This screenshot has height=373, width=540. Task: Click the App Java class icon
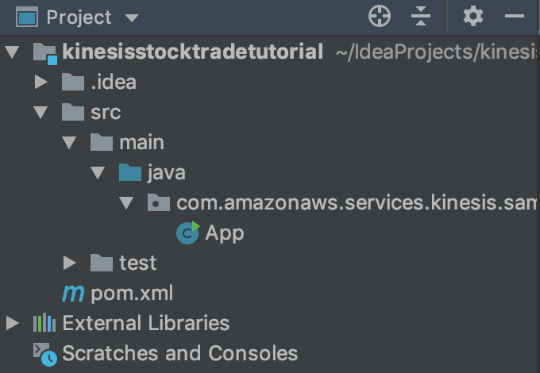point(187,233)
